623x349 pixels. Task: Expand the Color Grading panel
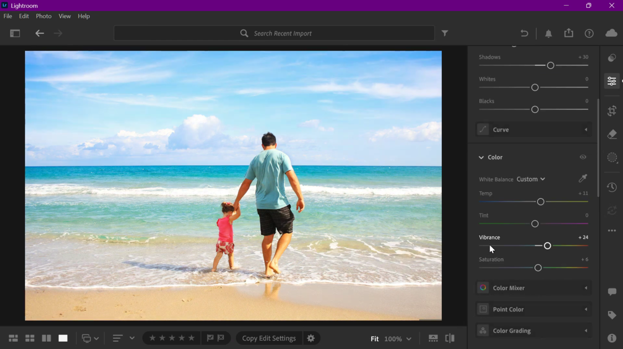coord(534,330)
